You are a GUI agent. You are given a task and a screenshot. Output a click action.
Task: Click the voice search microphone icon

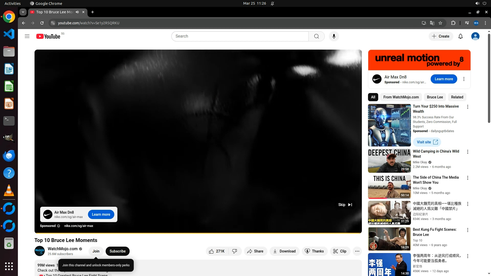(x=334, y=36)
